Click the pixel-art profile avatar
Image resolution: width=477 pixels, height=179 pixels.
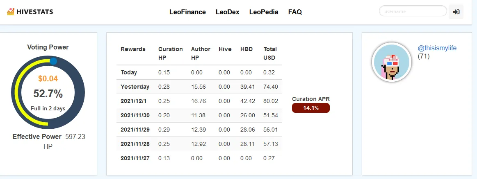pyautogui.click(x=392, y=63)
